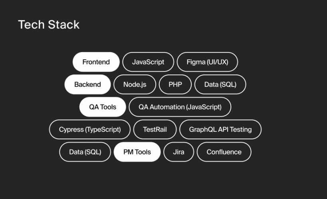The height and width of the screenshot is (199, 327).
Task: Click the Tech Stack heading
Action: coord(49,25)
